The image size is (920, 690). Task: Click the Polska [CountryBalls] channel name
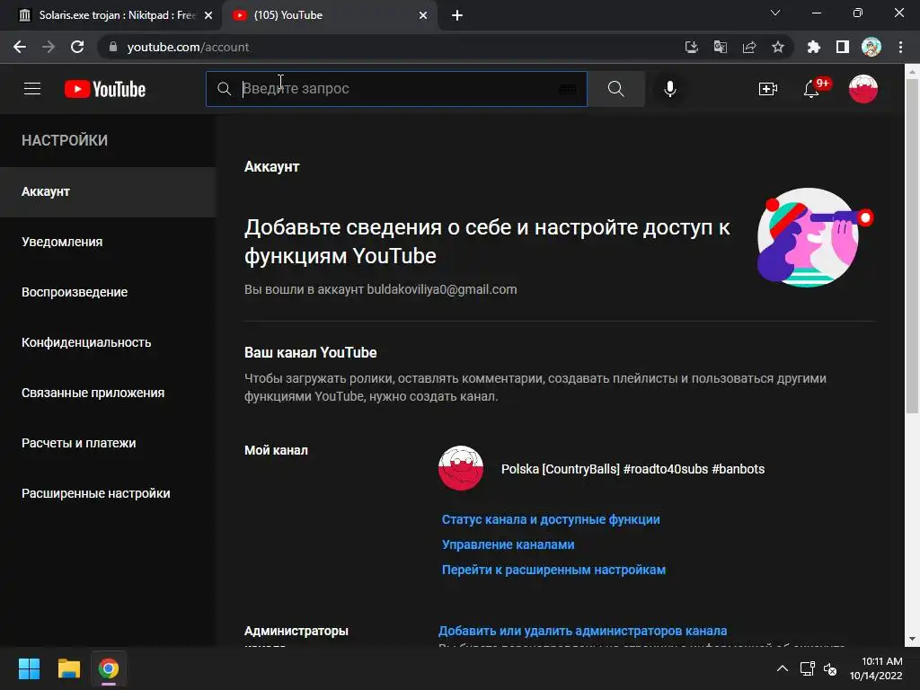coord(632,469)
